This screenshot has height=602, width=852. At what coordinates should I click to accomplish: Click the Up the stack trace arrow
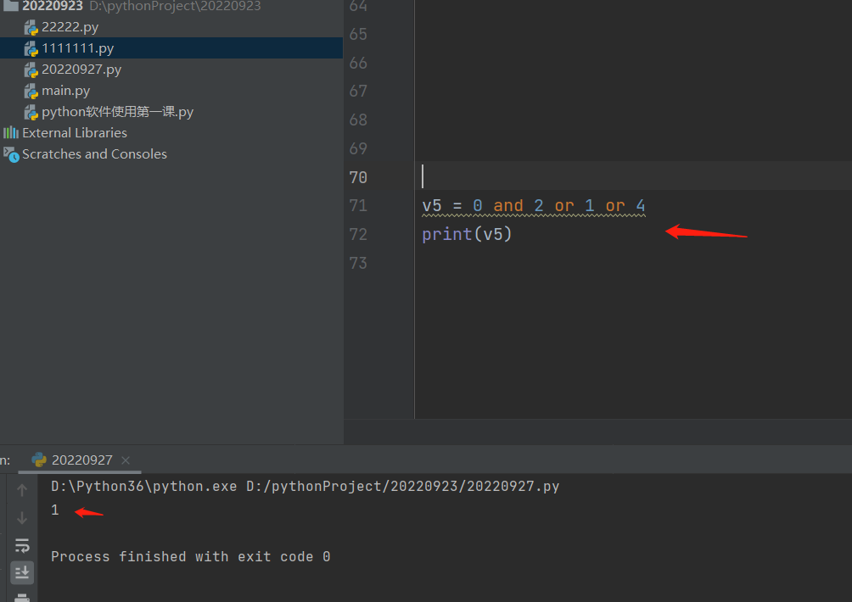(x=22, y=490)
